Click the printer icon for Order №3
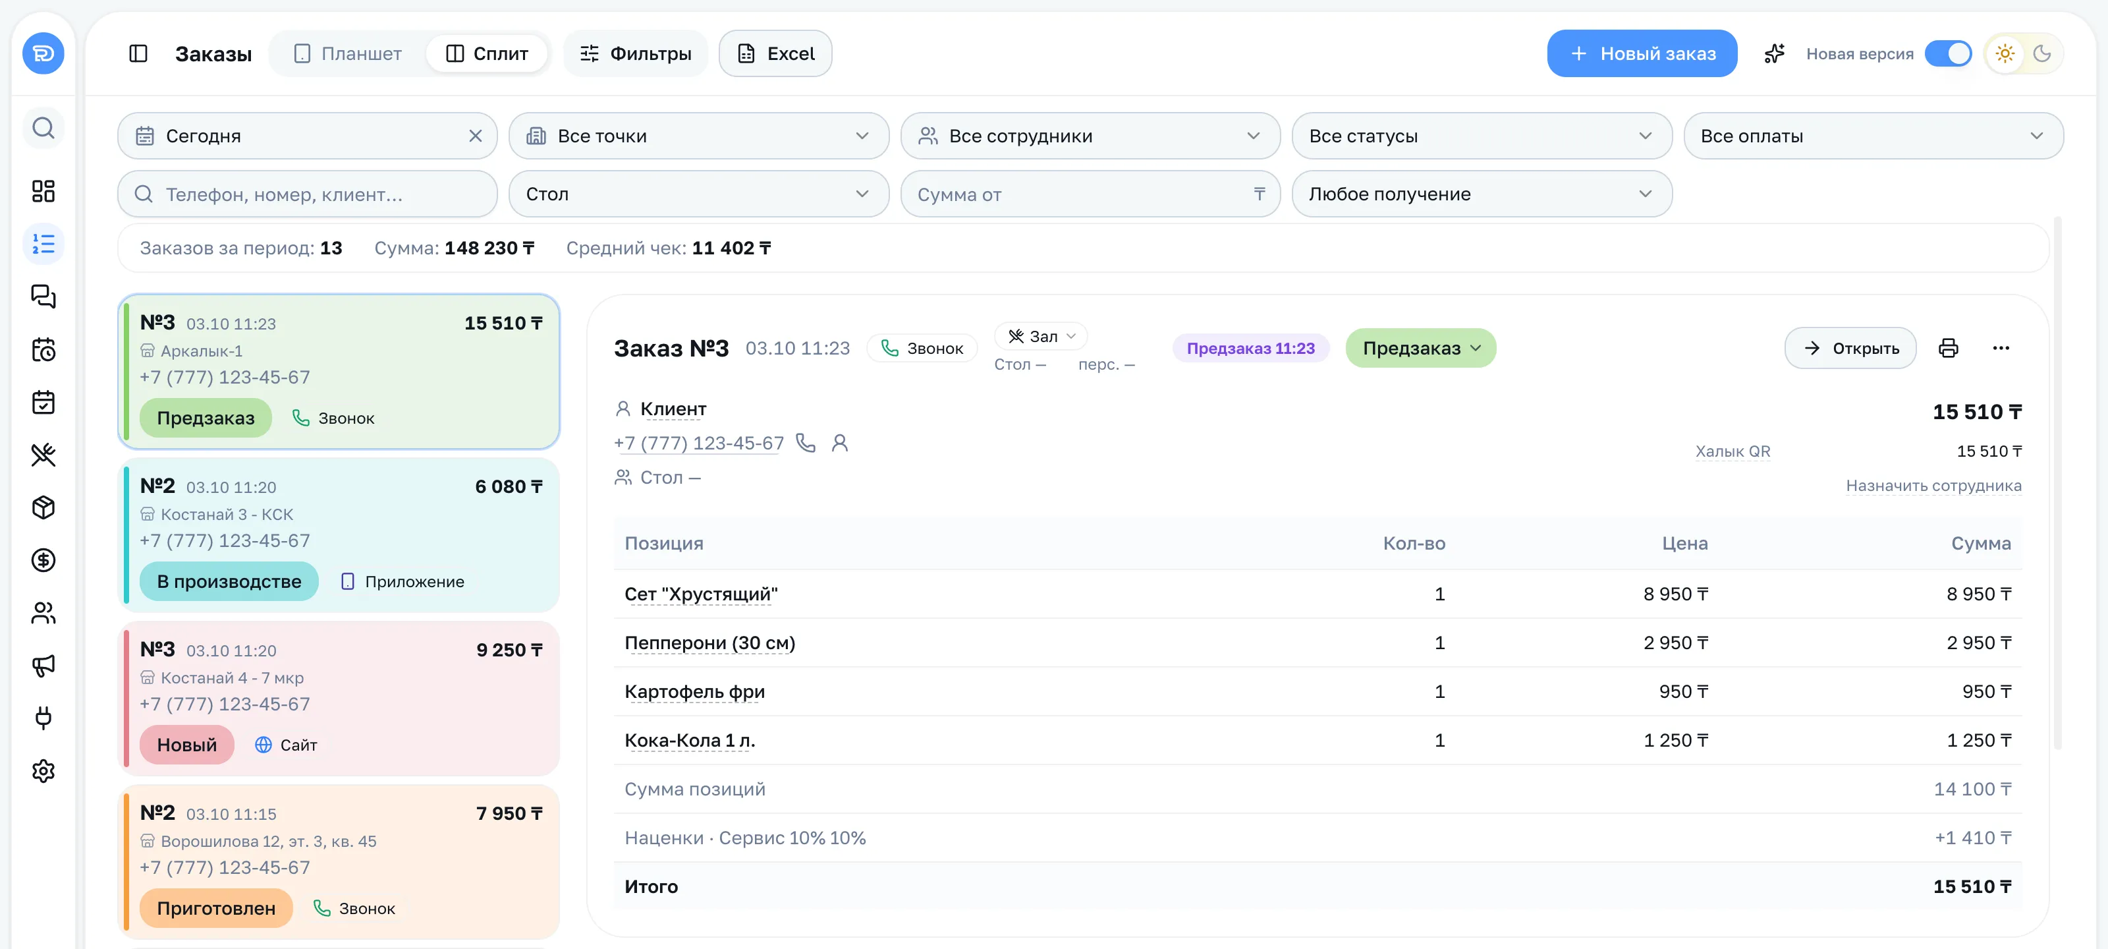 (x=1949, y=348)
